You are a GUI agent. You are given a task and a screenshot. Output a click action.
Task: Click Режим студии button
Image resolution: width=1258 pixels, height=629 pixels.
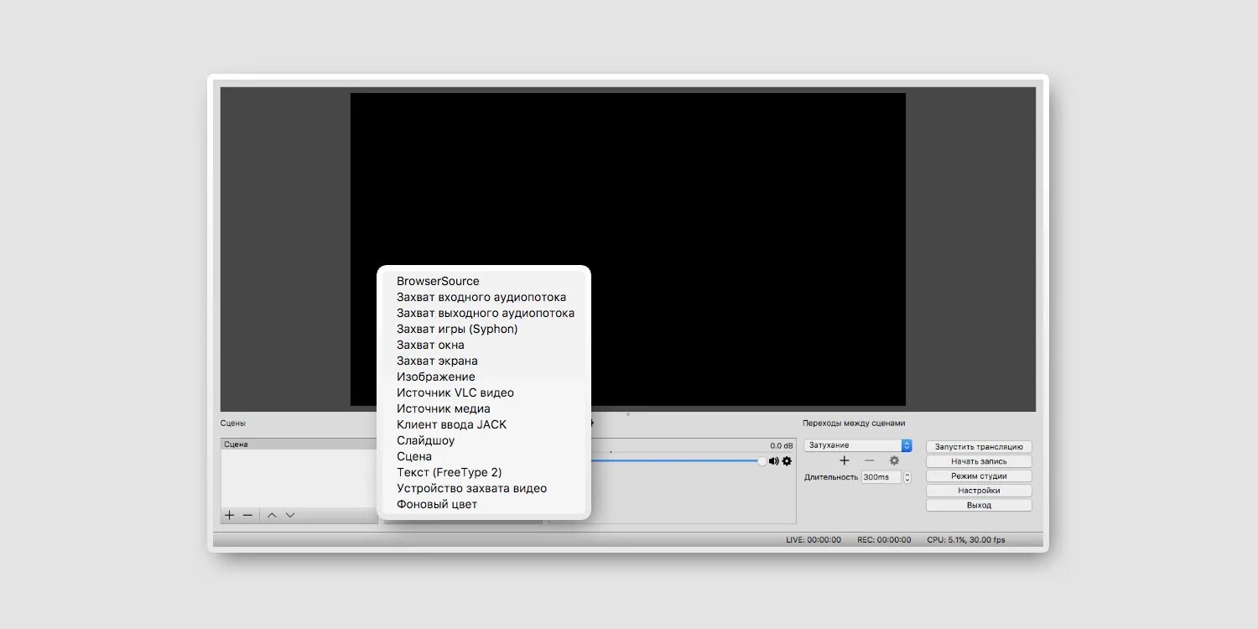[x=979, y=476]
